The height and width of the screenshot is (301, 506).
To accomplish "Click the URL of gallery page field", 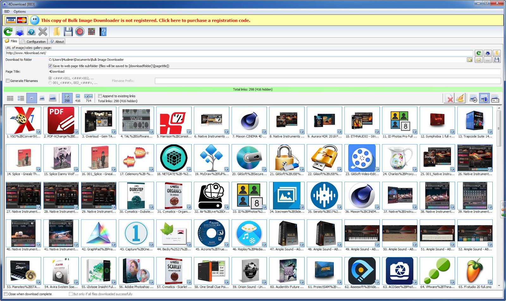I will tap(239, 53).
